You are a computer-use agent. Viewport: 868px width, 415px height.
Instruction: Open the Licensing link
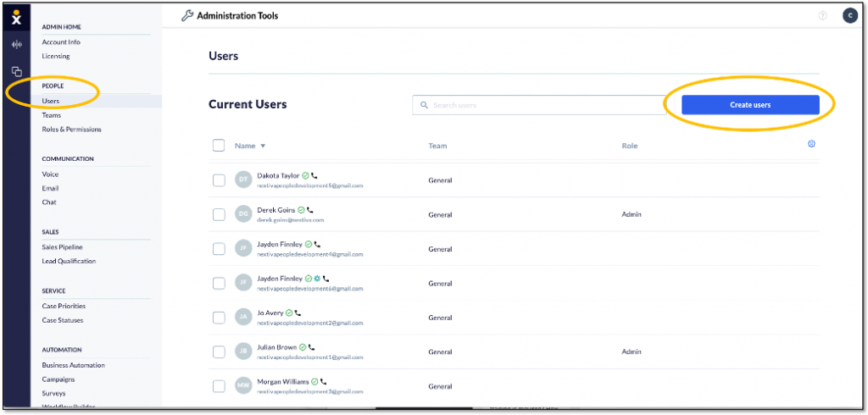click(56, 56)
